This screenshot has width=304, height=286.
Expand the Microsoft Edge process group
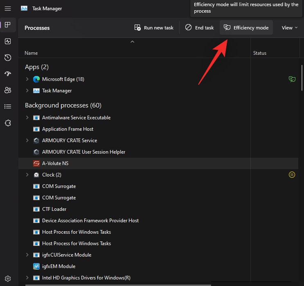pos(27,79)
